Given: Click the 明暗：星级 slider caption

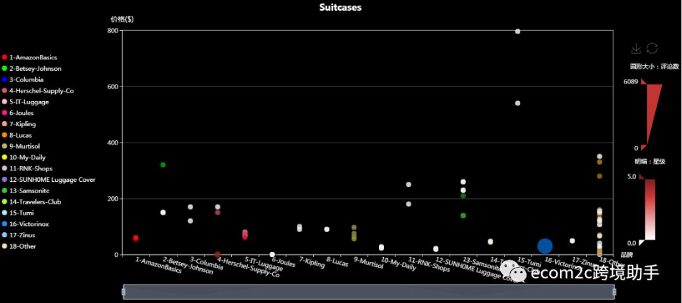Looking at the screenshot, I should tap(650, 162).
